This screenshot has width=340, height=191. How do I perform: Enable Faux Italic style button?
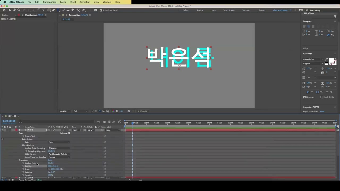click(x=312, y=92)
